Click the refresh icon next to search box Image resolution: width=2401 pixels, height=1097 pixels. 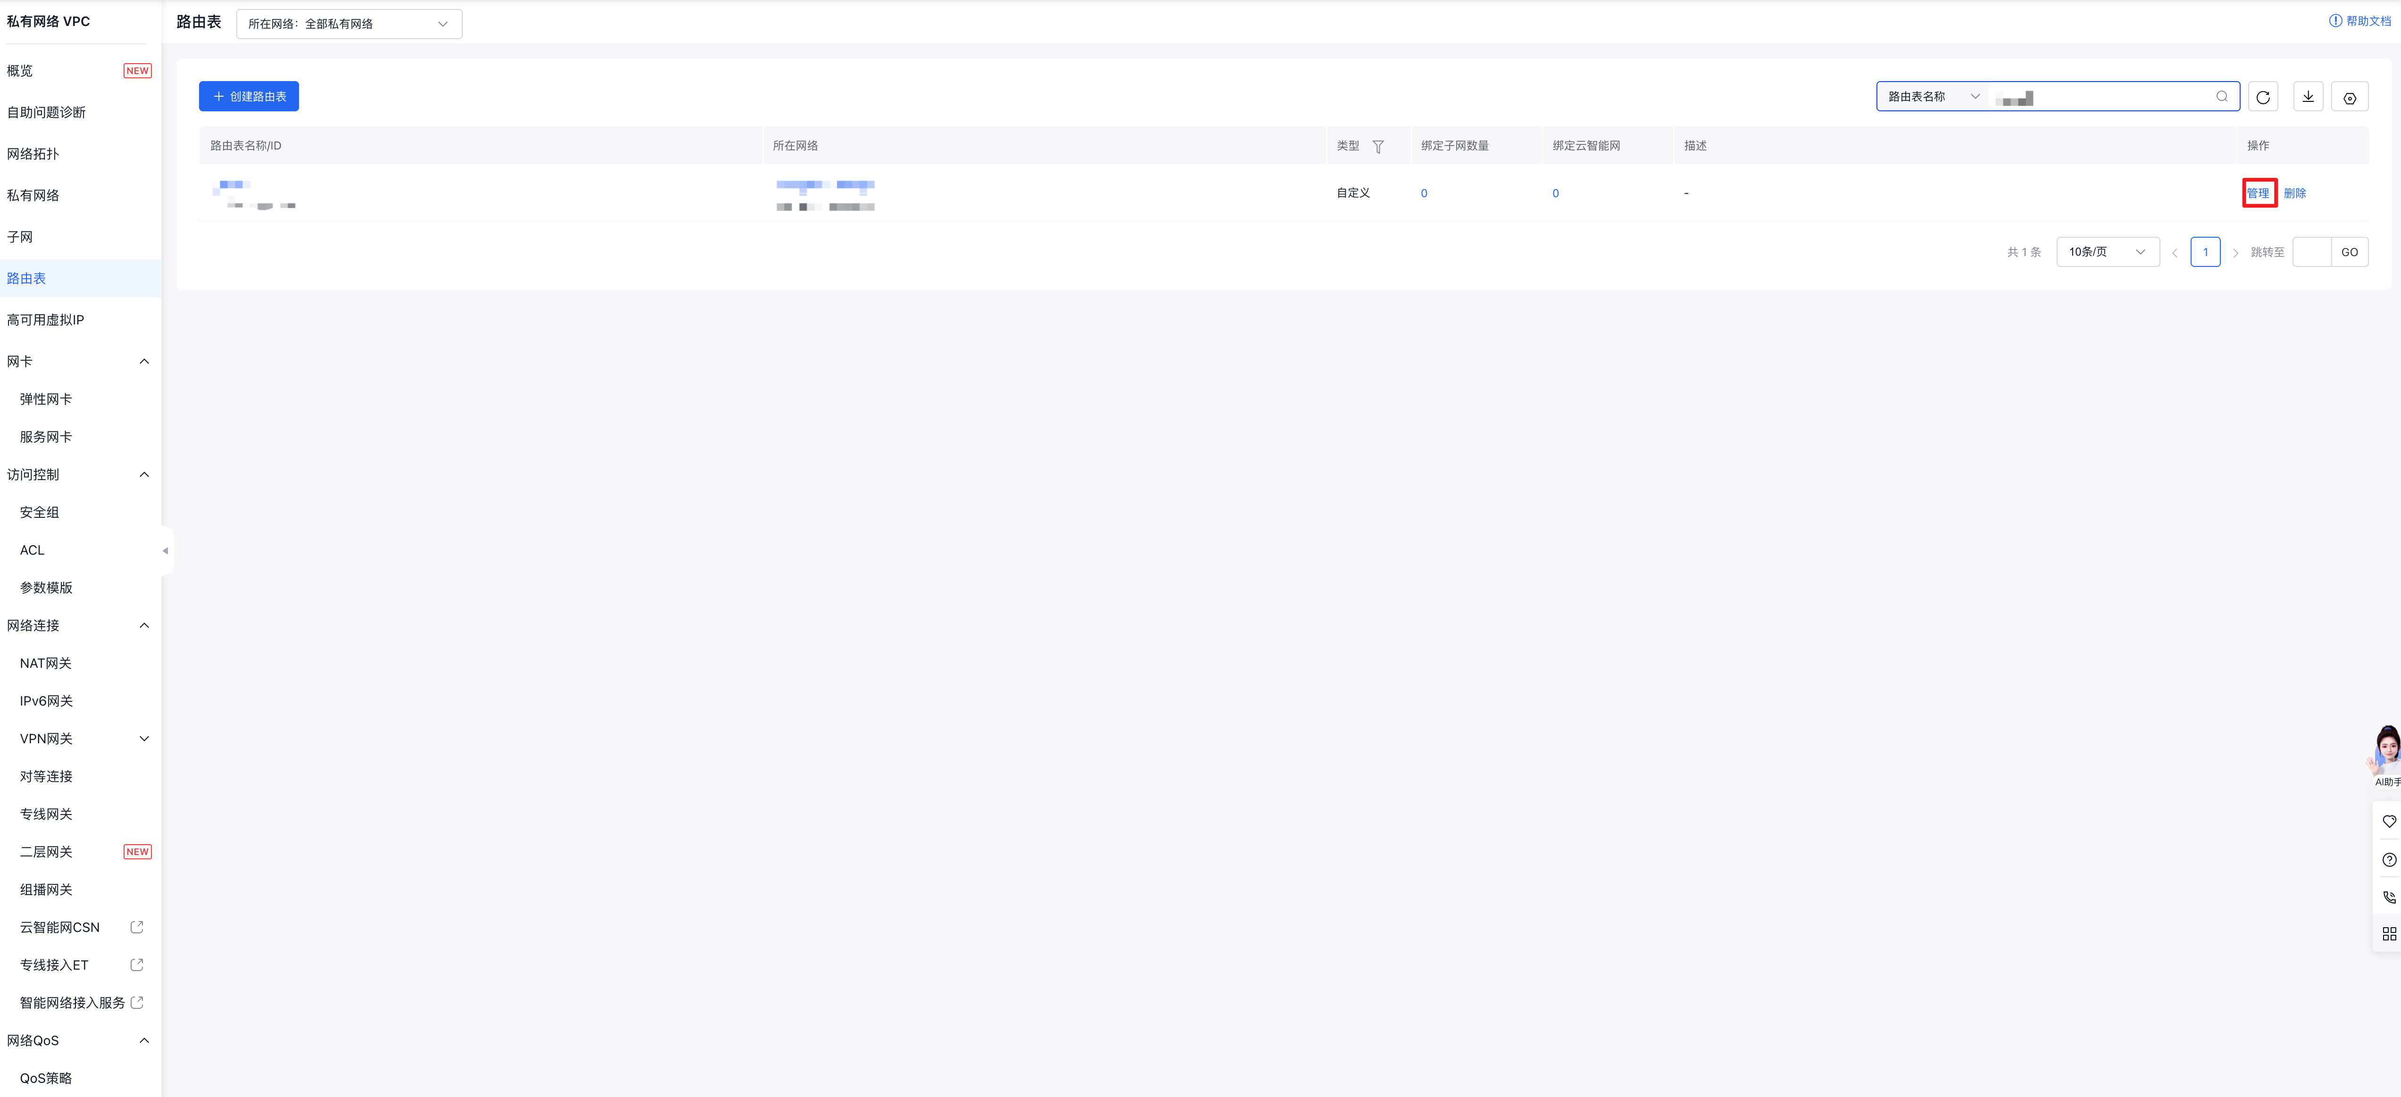click(2262, 97)
